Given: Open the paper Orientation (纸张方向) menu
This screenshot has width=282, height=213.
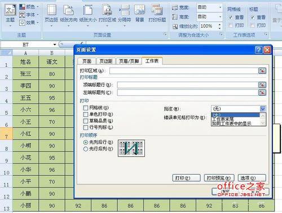Looking at the screenshot, I should 69,15.
